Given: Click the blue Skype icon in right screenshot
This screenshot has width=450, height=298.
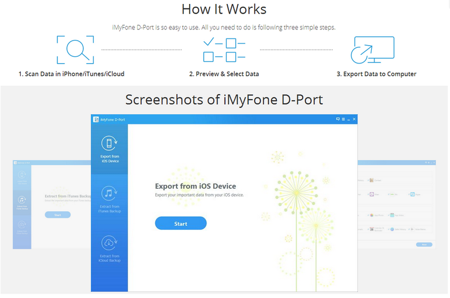Looking at the screenshot, I should click(412, 194).
